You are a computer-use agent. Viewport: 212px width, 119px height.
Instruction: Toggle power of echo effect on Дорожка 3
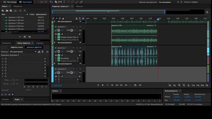tap(59, 58)
